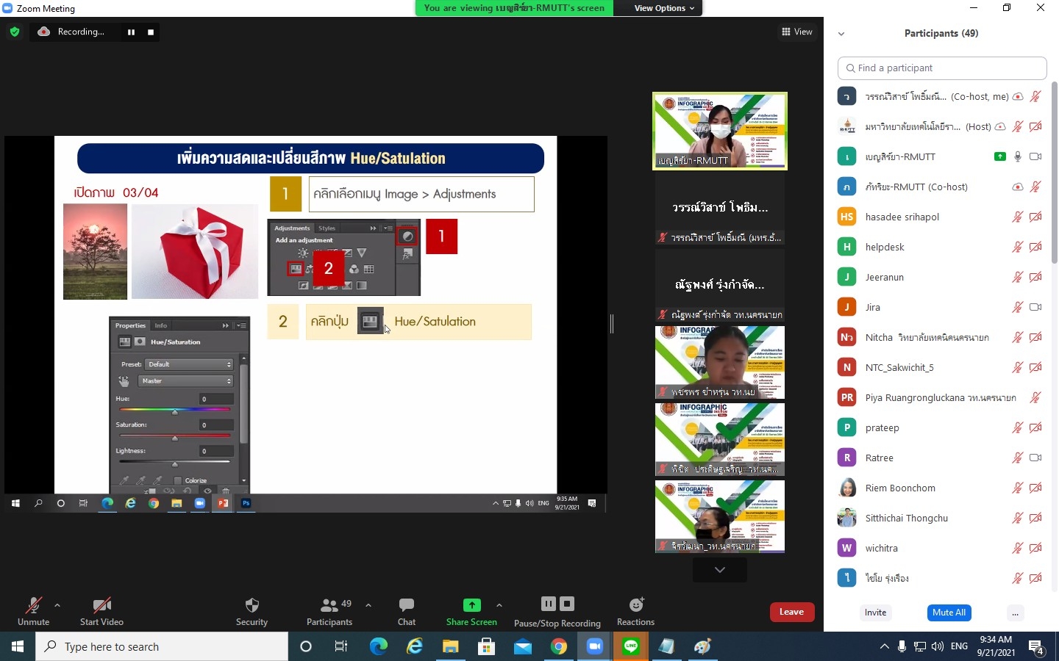The image size is (1059, 661).
Task: Toggle microphone for hasadee srihapol
Action: (1018, 217)
